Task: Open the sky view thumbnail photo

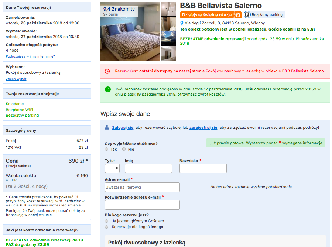Action: point(168,38)
